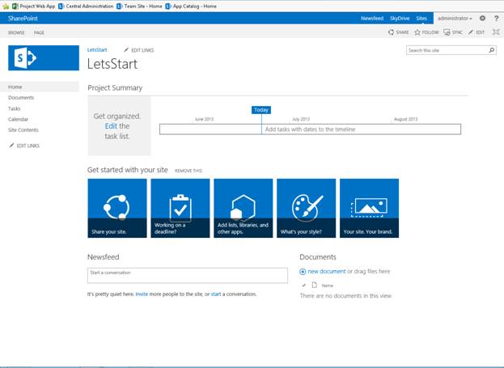Open What's your style tile

tap(306, 209)
